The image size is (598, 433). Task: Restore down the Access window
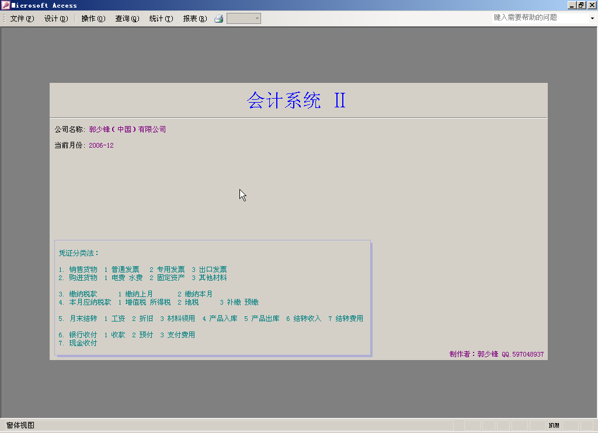[581, 5]
